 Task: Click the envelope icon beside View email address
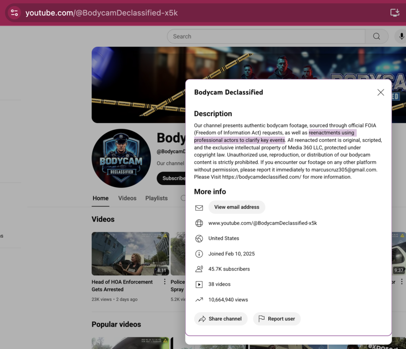(199, 208)
